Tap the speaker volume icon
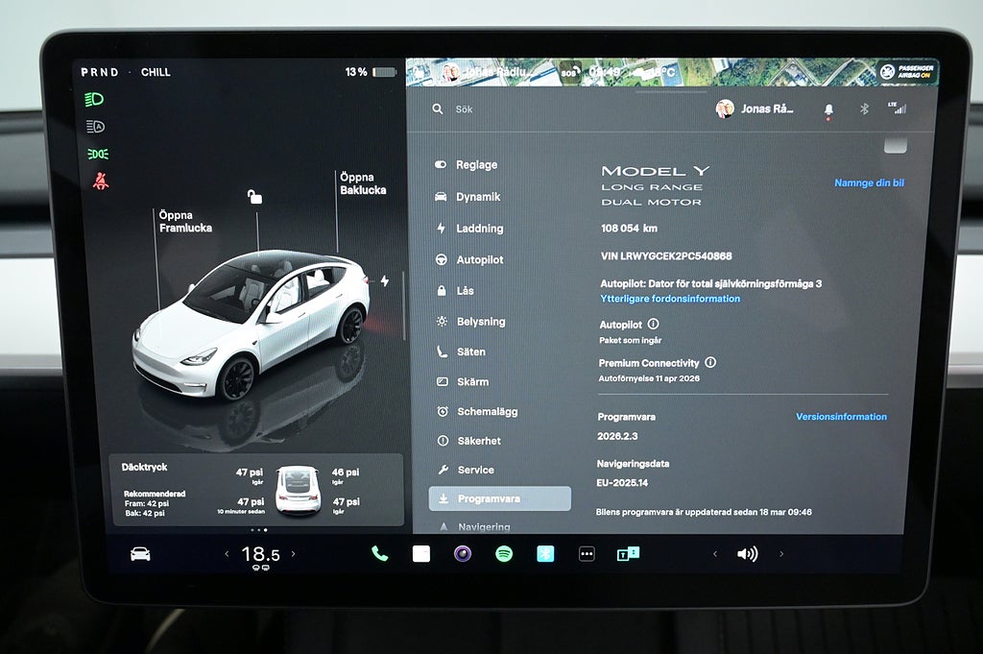Screen dimensions: 983x654 click(746, 553)
